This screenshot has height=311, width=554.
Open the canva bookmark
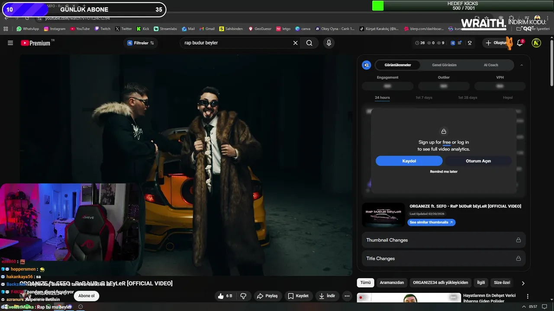click(303, 29)
